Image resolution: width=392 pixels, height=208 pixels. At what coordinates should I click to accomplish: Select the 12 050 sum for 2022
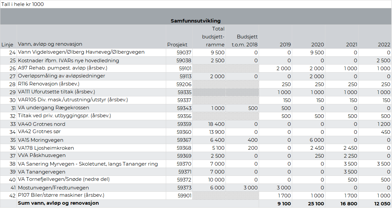[x=381, y=203]
